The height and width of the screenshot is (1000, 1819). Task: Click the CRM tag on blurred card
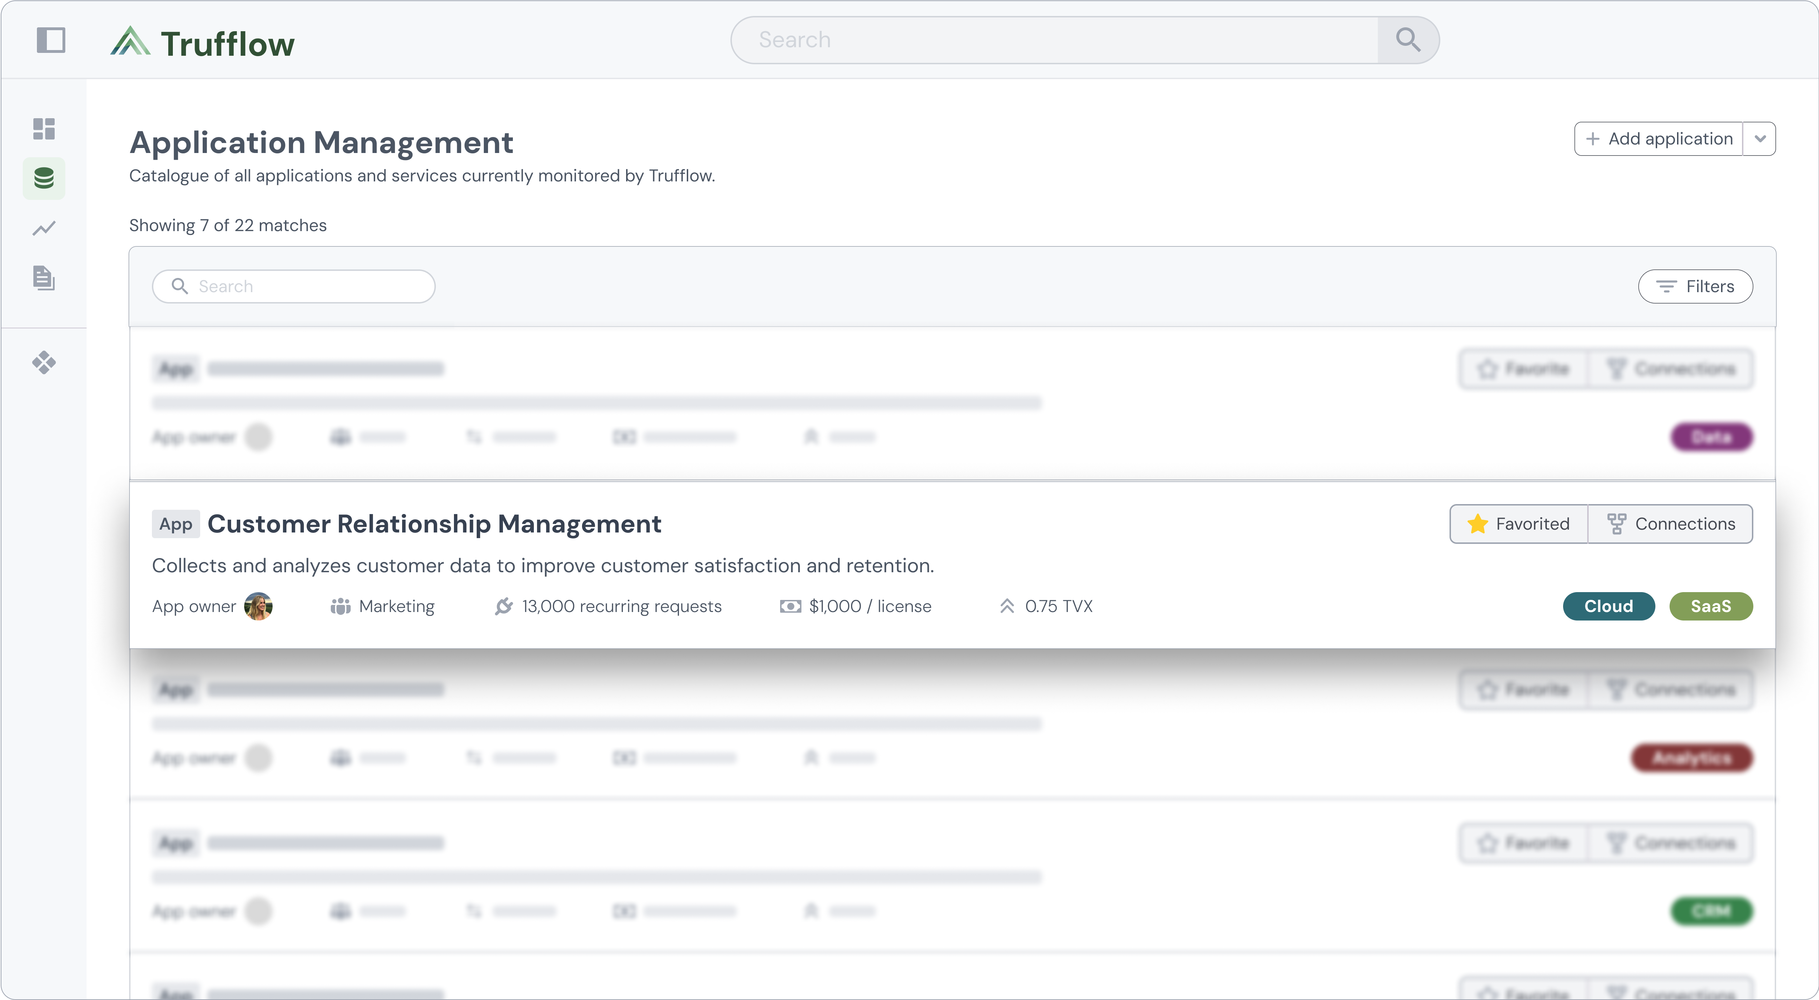click(x=1711, y=911)
